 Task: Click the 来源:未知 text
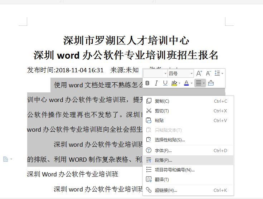[125, 70]
